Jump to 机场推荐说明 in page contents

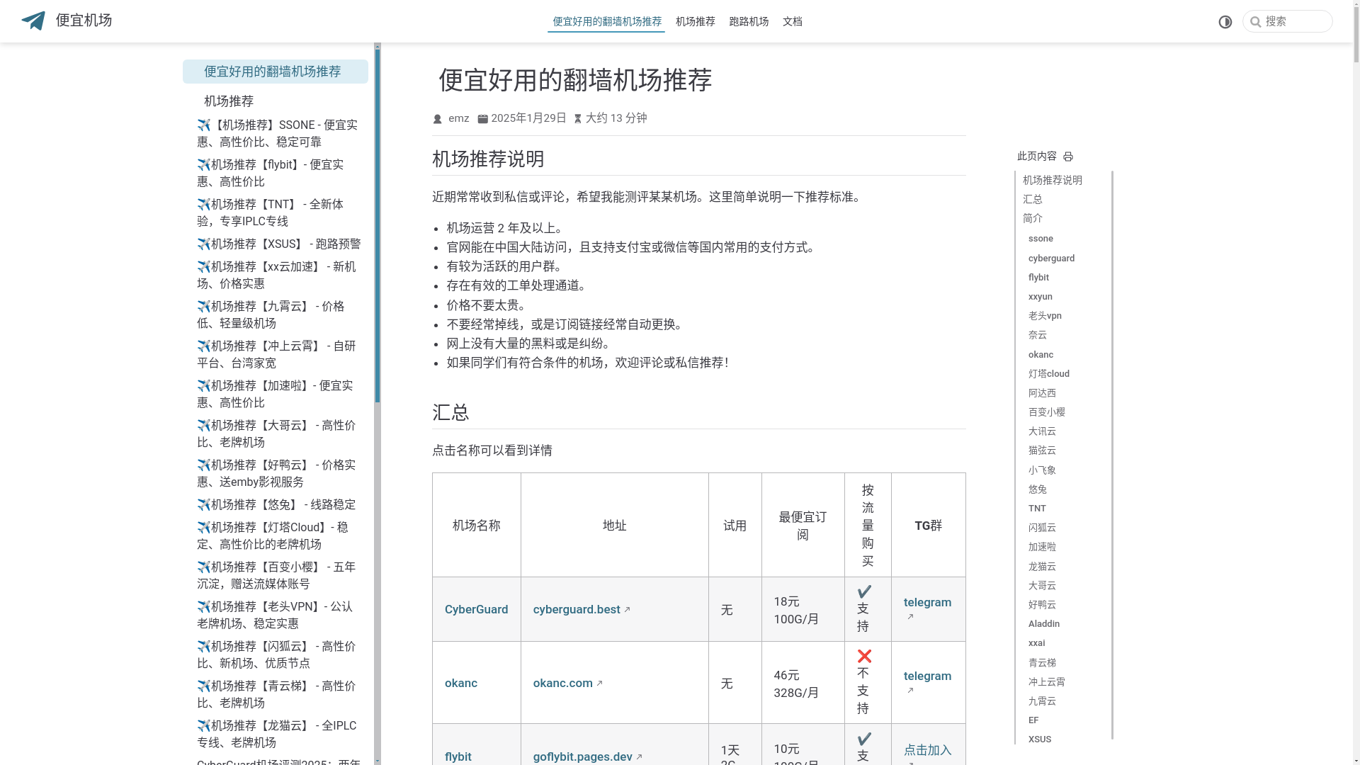(1053, 180)
